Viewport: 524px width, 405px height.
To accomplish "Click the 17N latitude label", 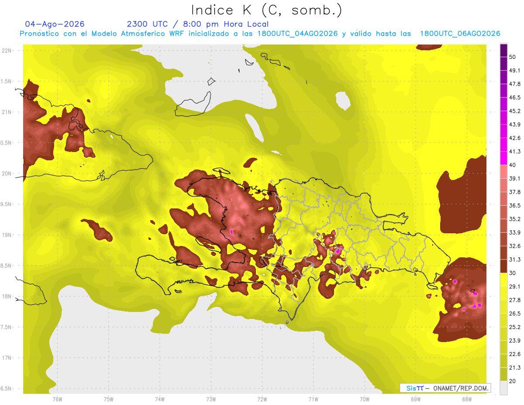I will tap(7, 358).
